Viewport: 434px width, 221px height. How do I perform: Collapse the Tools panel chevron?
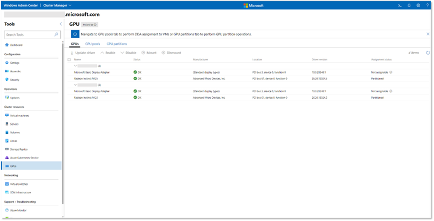[61, 24]
